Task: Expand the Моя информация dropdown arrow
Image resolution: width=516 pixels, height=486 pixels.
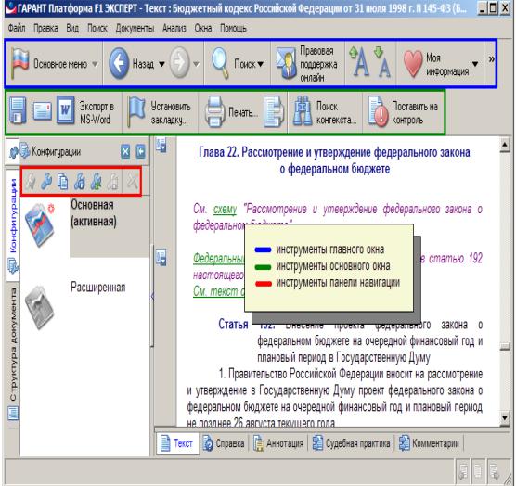Action: click(475, 64)
